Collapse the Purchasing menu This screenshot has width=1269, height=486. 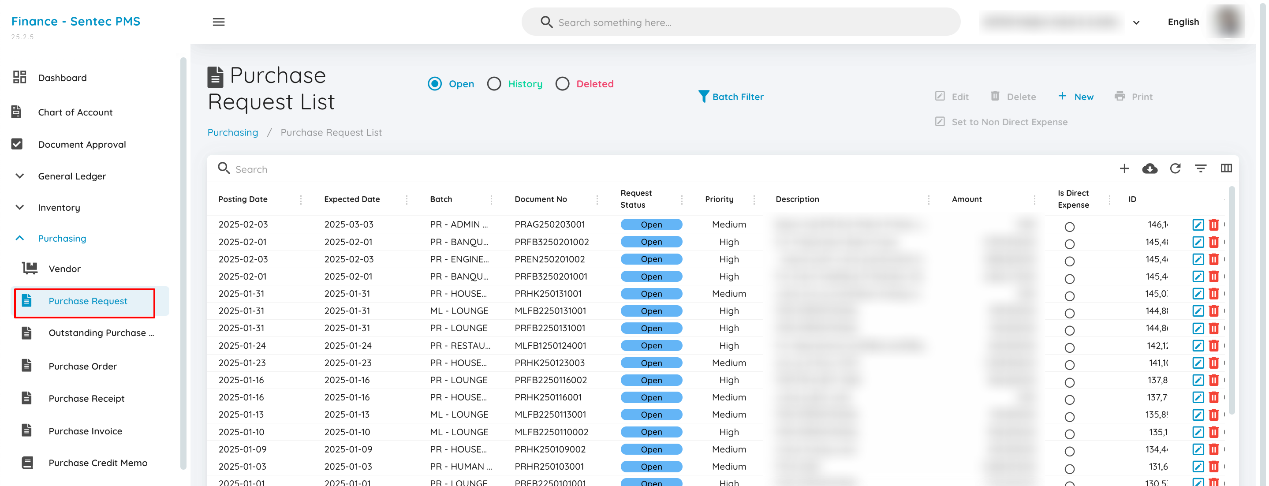pyautogui.click(x=62, y=238)
